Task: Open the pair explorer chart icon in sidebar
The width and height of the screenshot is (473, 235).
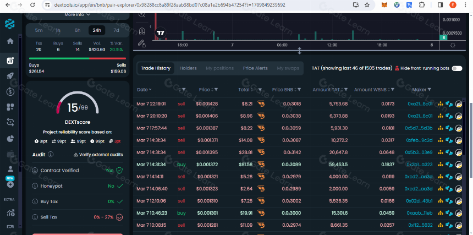Action: [10, 61]
